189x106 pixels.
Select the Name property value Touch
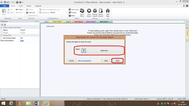[30, 30]
